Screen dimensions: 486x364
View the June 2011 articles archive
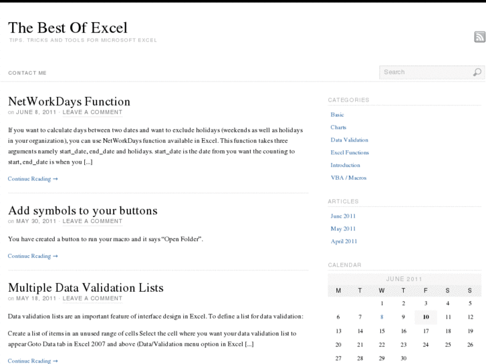click(343, 216)
